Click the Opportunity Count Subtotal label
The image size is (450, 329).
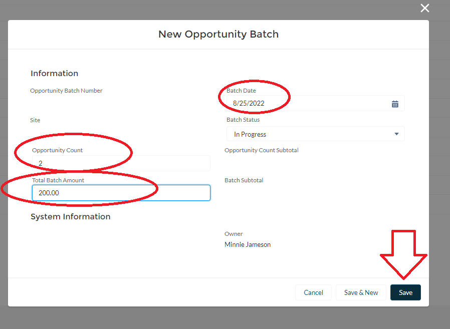pos(261,150)
